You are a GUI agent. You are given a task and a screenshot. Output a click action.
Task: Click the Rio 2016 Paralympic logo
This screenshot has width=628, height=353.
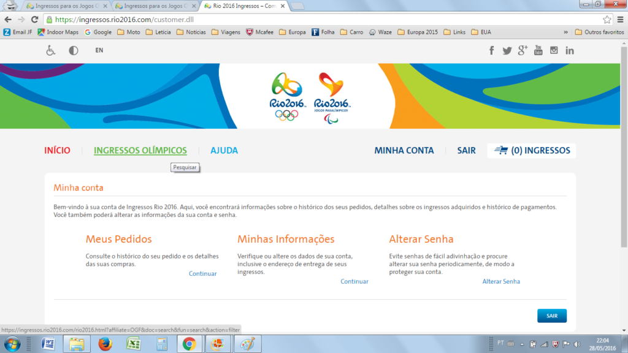(332, 98)
